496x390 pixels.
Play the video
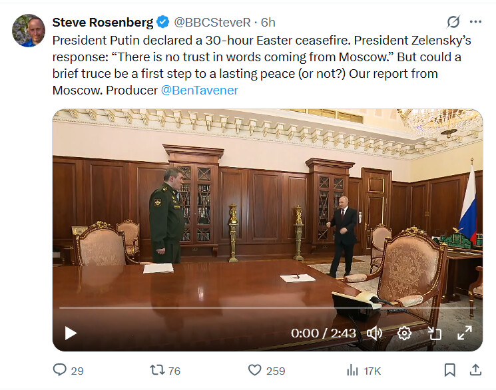[x=71, y=333]
